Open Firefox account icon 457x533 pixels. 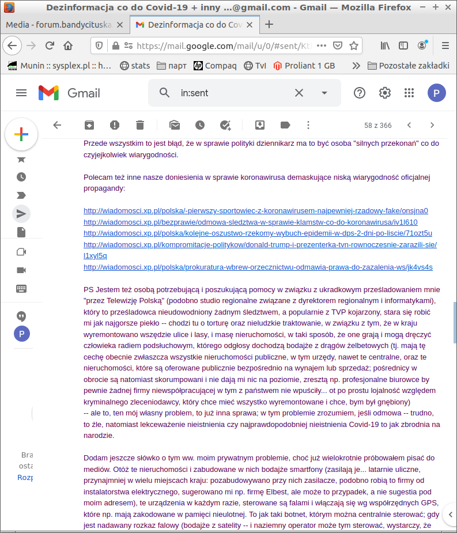[x=422, y=46]
